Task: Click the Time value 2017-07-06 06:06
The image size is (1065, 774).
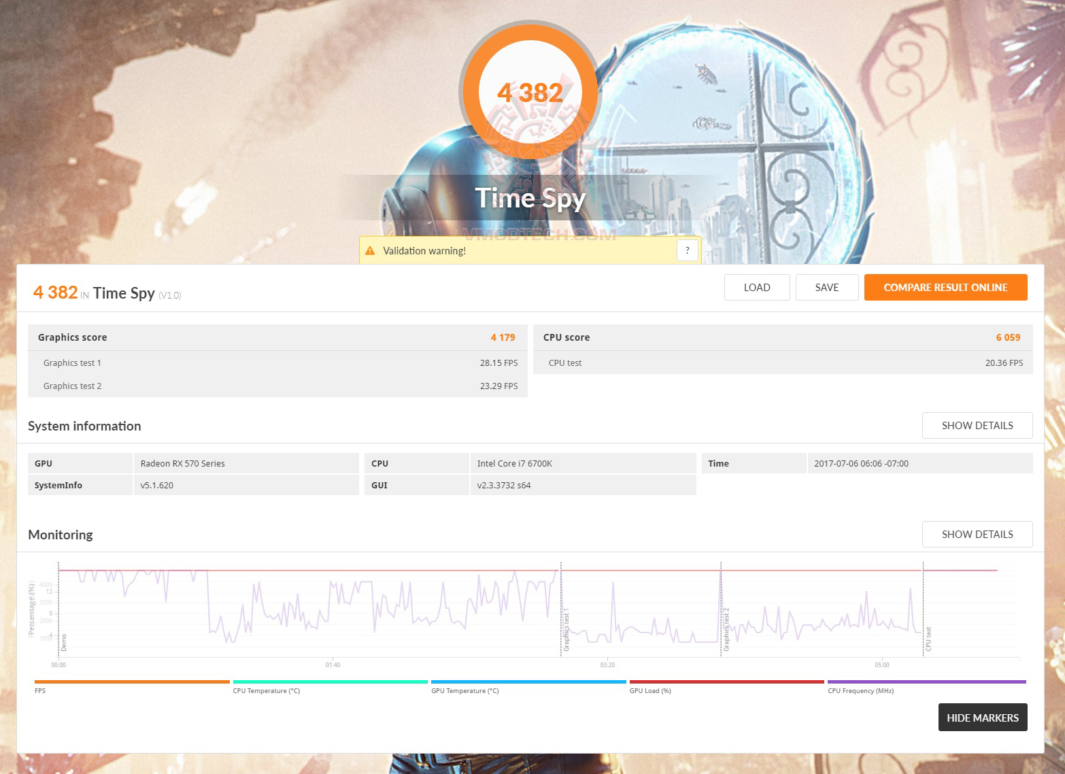Action: [x=861, y=463]
